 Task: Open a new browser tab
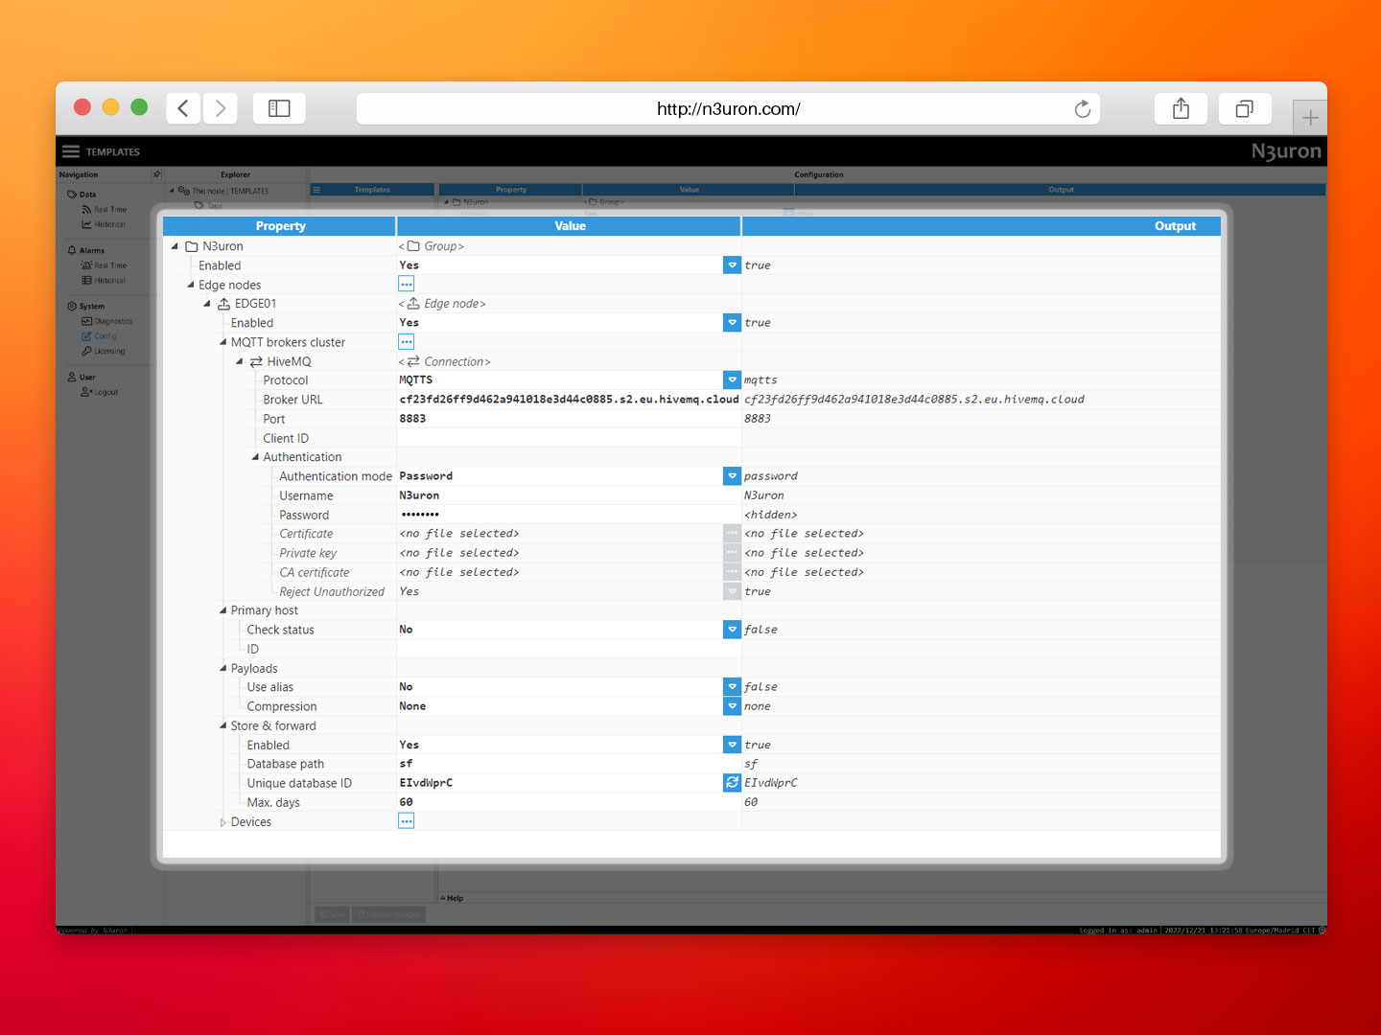coord(1310,118)
